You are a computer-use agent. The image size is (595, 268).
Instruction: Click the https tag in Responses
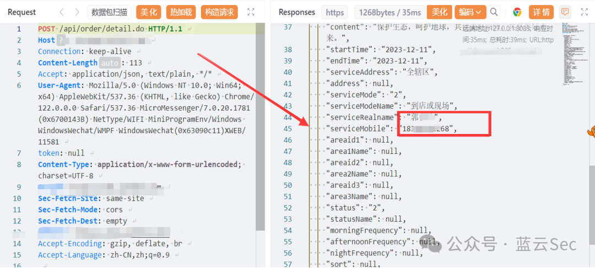point(335,12)
